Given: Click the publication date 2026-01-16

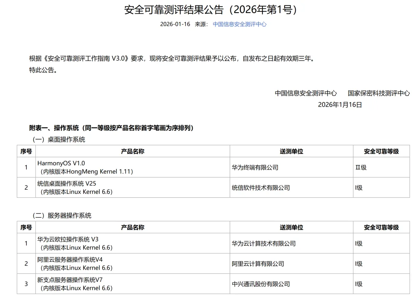Looking at the screenshot, I should click(x=175, y=24).
